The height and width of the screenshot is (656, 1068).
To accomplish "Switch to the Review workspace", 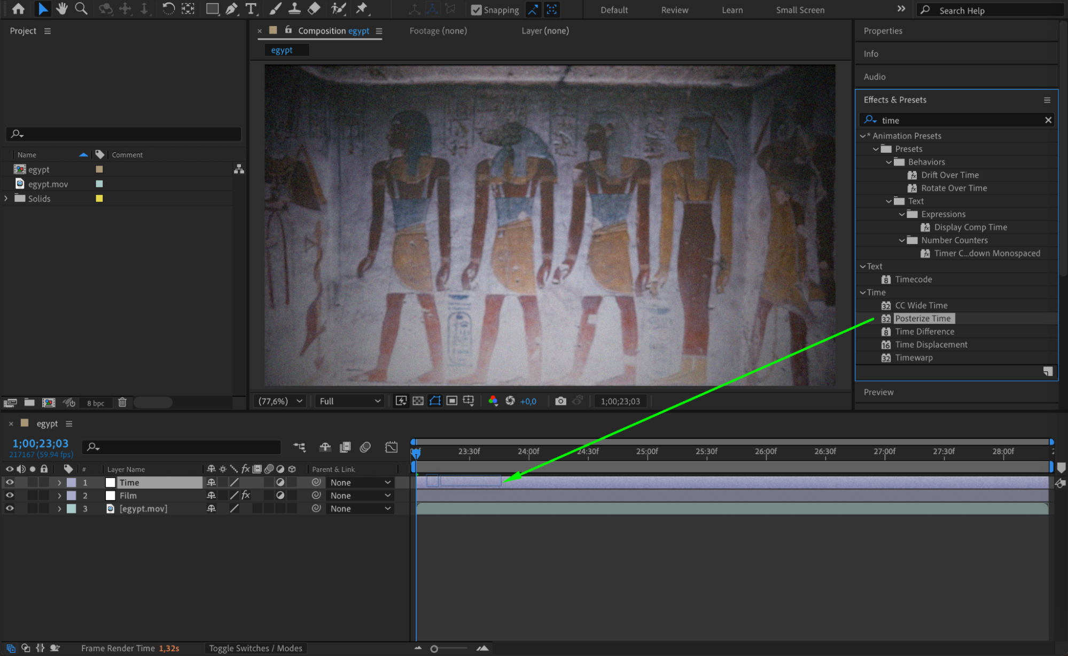I will 674,10.
